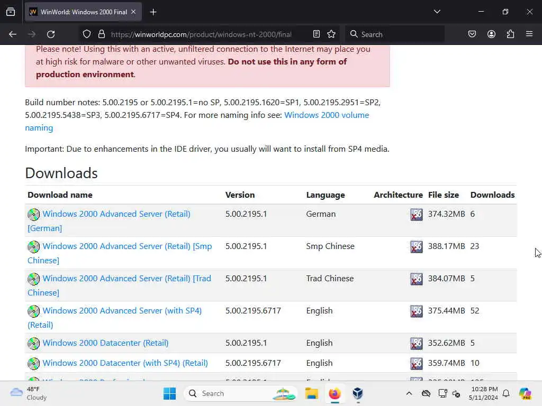The width and height of the screenshot is (542, 406).
Task: Click the Architecture column header
Action: (398, 195)
